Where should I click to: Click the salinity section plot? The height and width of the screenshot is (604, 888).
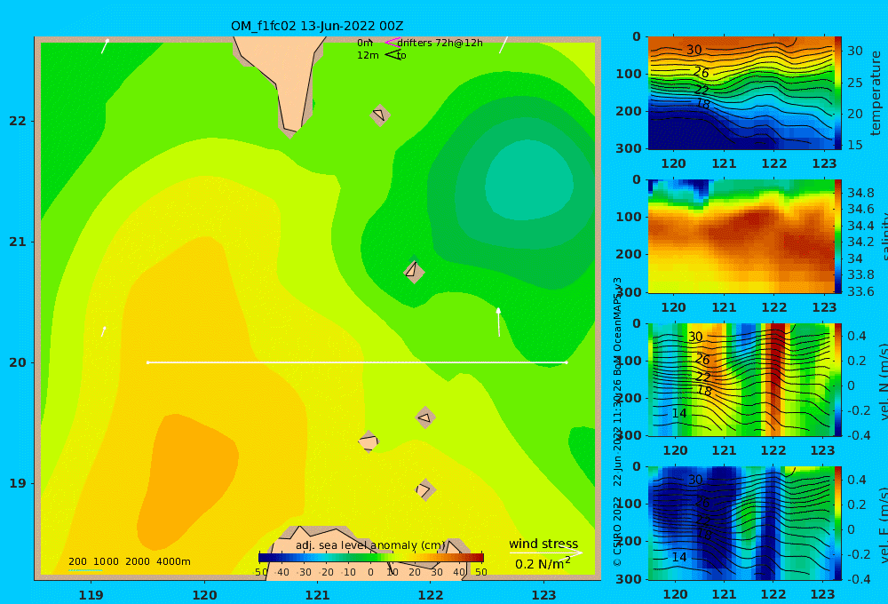[x=741, y=236]
